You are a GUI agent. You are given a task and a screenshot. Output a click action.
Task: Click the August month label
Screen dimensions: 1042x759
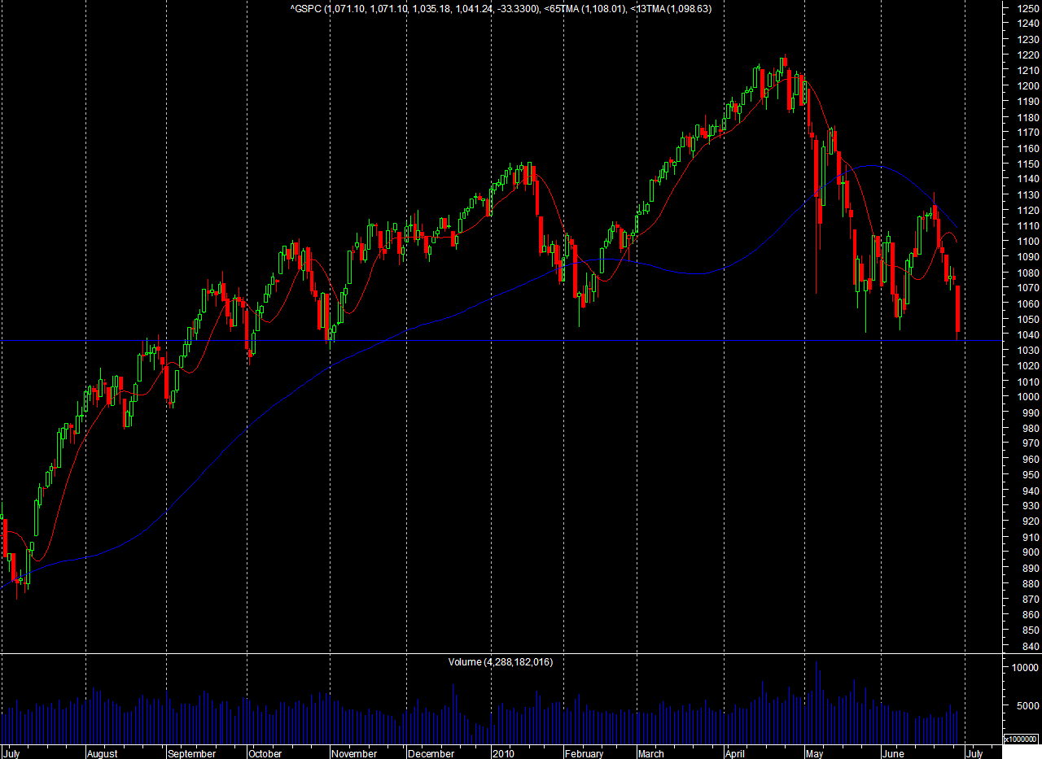(x=102, y=753)
